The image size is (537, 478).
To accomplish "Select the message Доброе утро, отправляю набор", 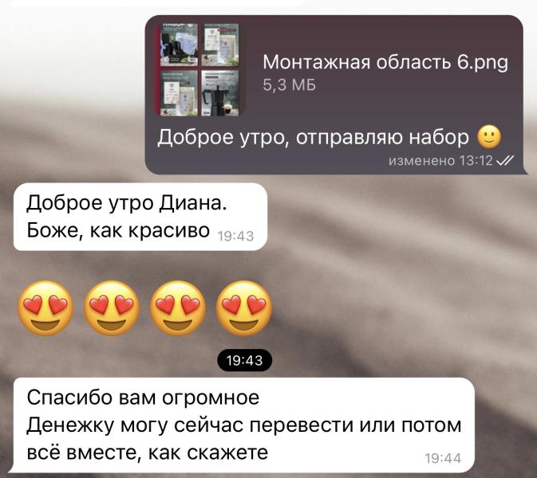I will tap(313, 138).
